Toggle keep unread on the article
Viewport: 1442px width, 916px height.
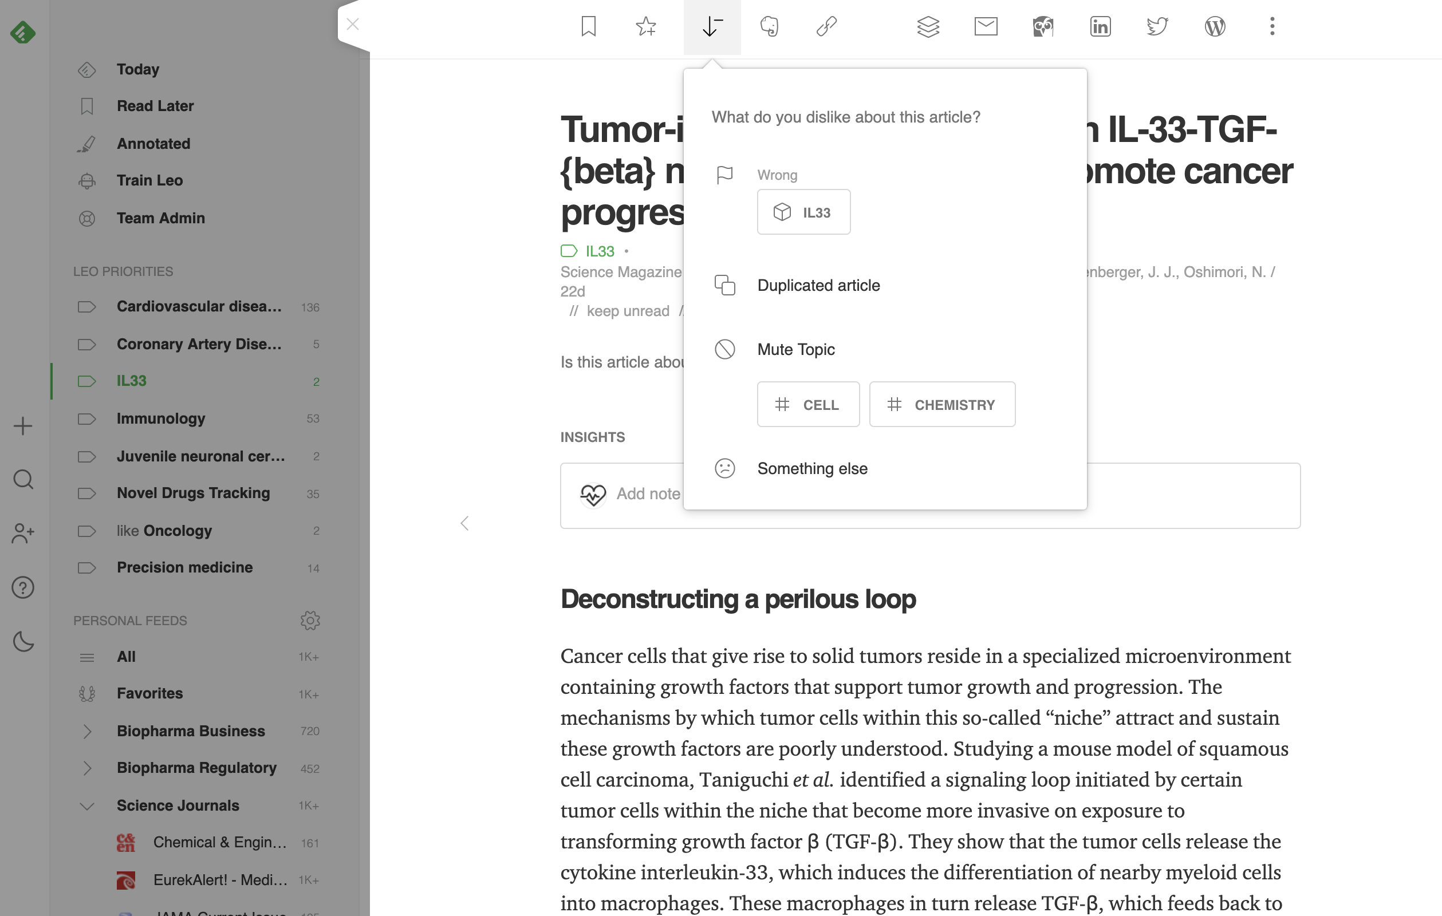(x=627, y=311)
